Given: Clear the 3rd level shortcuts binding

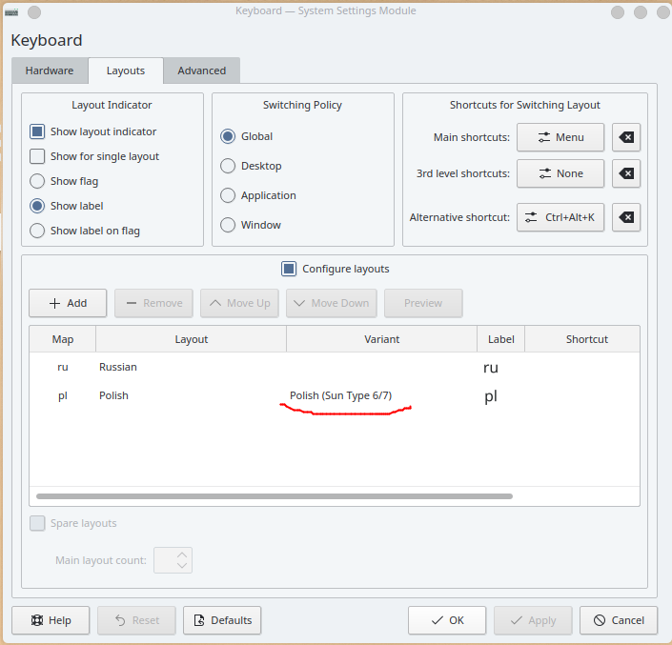Looking at the screenshot, I should coord(626,173).
